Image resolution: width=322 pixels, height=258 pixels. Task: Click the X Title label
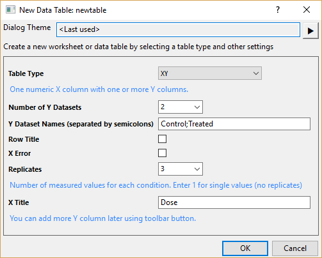point(19,202)
